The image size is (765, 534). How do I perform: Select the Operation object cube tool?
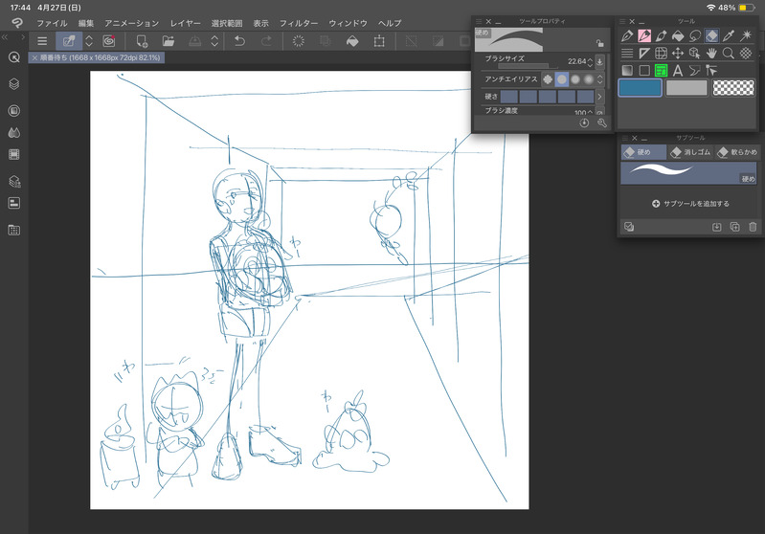point(695,54)
